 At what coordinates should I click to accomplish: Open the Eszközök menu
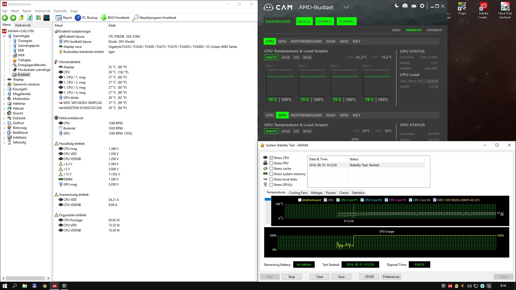60,11
